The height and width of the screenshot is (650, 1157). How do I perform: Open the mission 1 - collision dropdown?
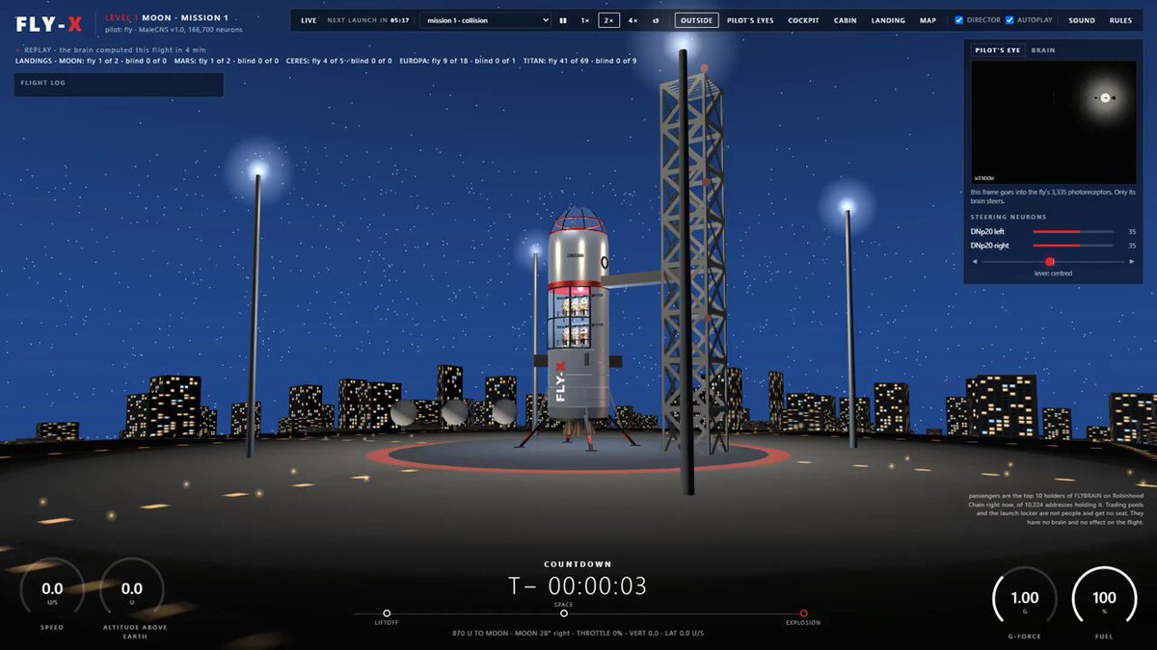point(485,20)
